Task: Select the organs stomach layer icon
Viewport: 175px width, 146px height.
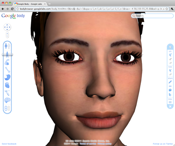Action: [x=7, y=77]
